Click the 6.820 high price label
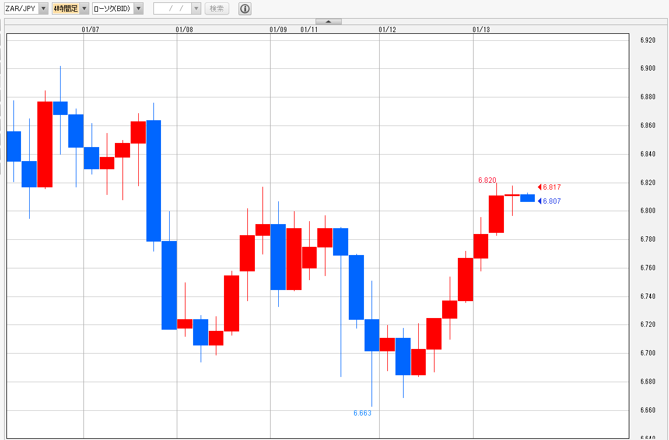 point(487,180)
